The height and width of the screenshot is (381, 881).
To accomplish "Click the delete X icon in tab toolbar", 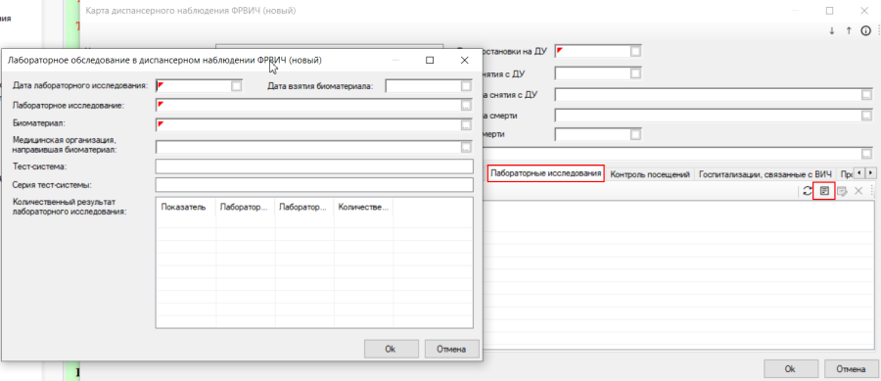I will [858, 191].
